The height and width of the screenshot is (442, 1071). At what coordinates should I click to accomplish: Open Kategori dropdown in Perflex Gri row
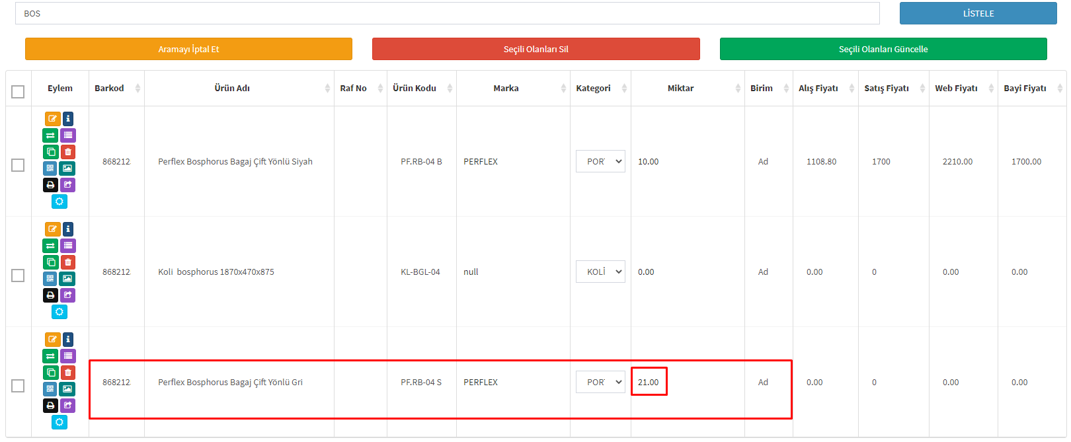600,382
